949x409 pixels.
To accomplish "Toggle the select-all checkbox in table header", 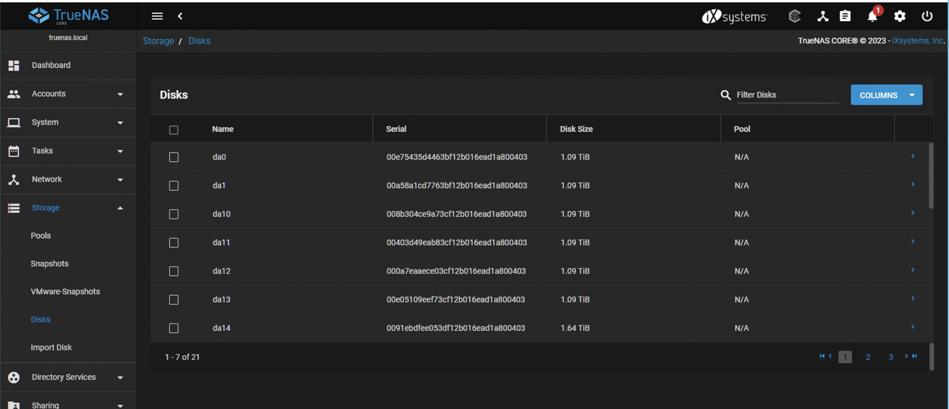I will 173,130.
